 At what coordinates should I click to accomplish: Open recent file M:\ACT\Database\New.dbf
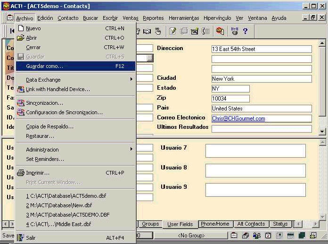point(76,205)
